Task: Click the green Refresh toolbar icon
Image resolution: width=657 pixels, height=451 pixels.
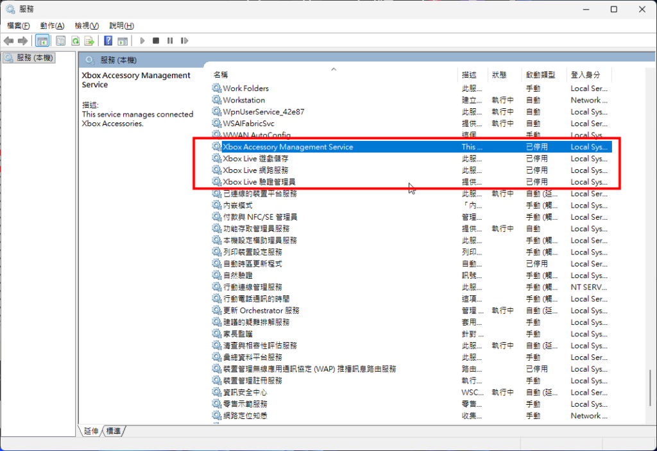Action: 75,41
